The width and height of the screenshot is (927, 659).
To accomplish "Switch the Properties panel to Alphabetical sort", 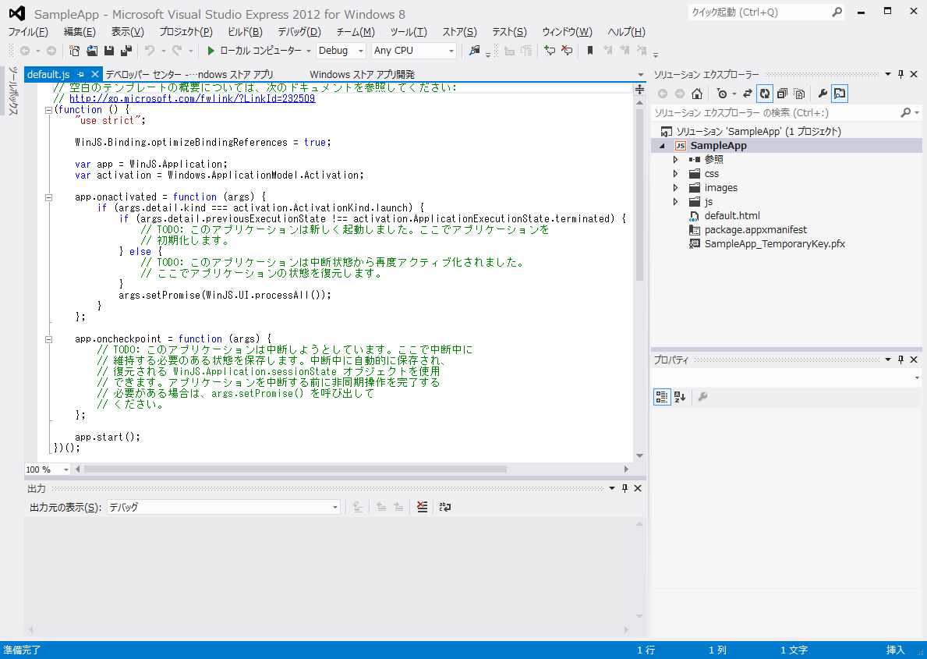I will [x=680, y=397].
